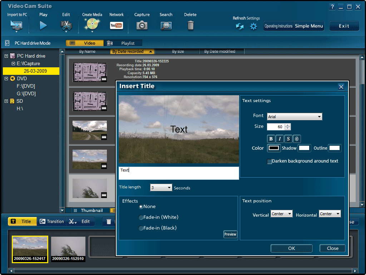Click the Capture camera icon
This screenshot has height=275, width=366.
point(142,25)
